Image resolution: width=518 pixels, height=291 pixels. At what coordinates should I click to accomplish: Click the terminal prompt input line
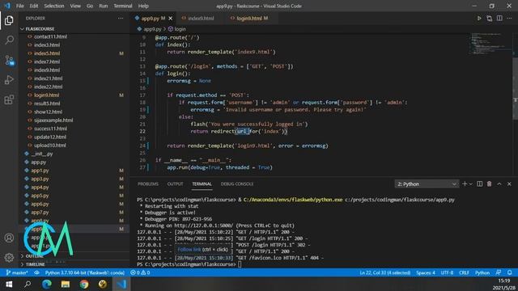point(240,264)
